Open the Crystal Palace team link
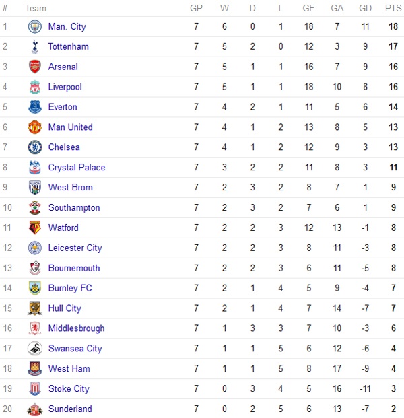Viewport: 404px width, 418px height. [x=77, y=168]
